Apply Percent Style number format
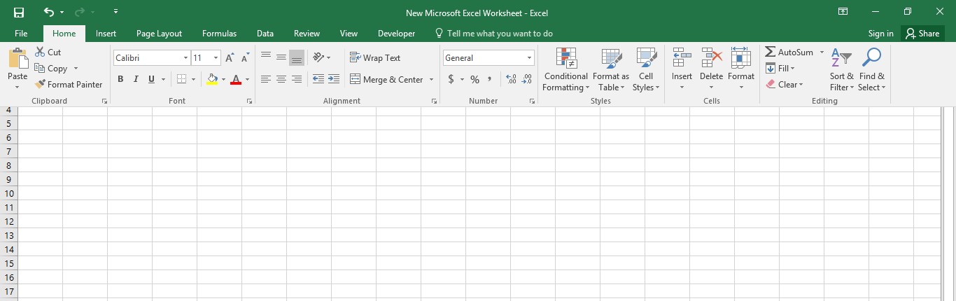956x301 pixels. click(x=475, y=79)
